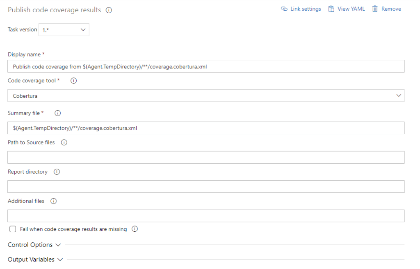The width and height of the screenshot is (420, 269).
Task: Select the Additional files text box
Action: pyautogui.click(x=206, y=216)
